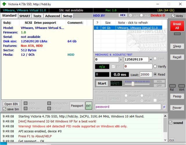The image size is (186, 145).
Task: Click the Recall button
Action: (177, 57)
